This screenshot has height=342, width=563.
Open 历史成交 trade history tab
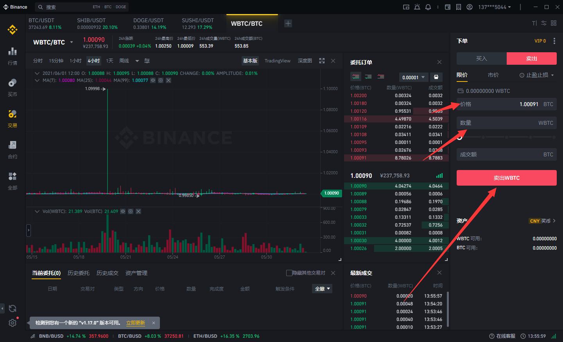(108, 273)
